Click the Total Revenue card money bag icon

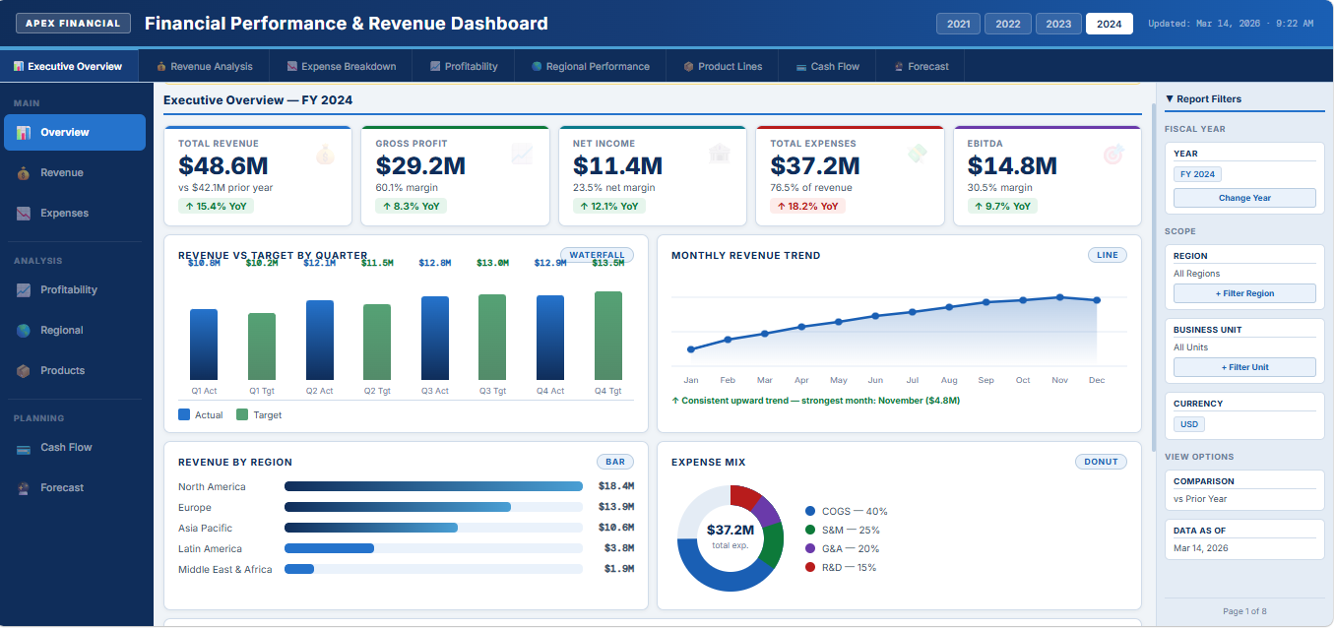(326, 155)
